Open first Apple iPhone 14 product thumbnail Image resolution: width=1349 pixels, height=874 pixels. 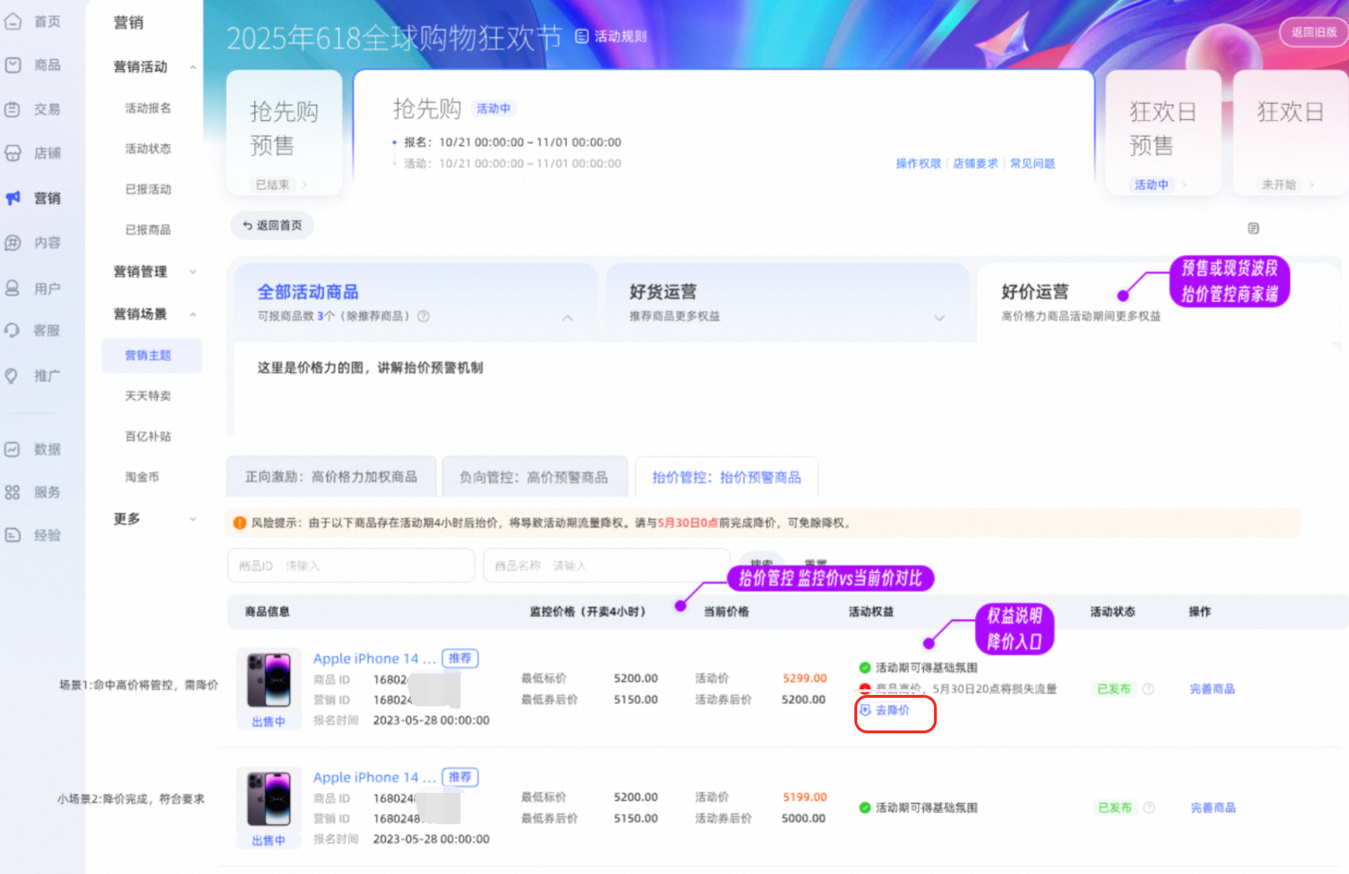point(269,680)
